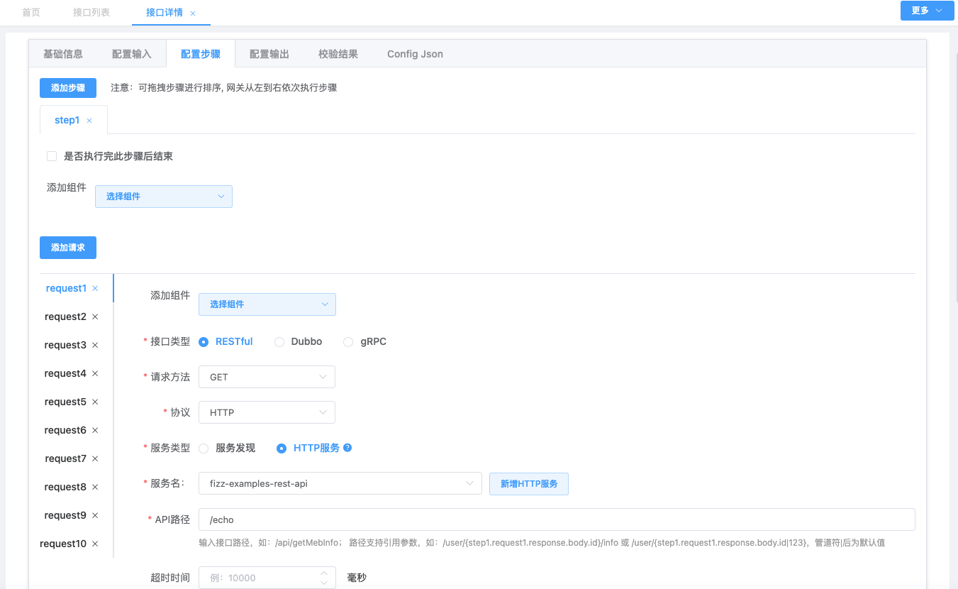Select request1 in the request list
The width and height of the screenshot is (958, 589).
pos(66,289)
